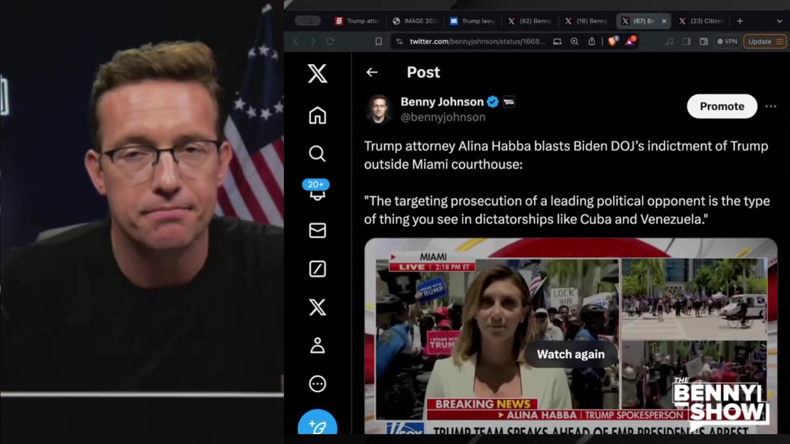Click the twitter.com URL address field
This screenshot has width=790, height=444.
477,41
